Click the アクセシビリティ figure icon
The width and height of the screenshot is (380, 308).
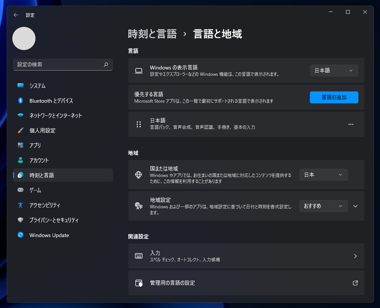click(x=21, y=205)
